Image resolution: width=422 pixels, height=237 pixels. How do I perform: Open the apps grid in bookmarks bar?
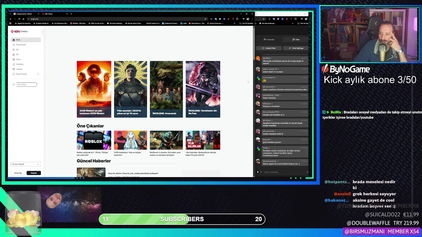[10, 23]
